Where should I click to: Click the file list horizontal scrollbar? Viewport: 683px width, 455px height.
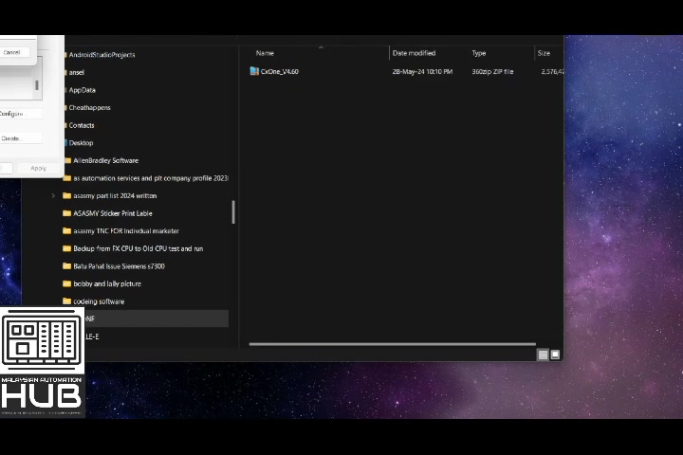coord(392,344)
